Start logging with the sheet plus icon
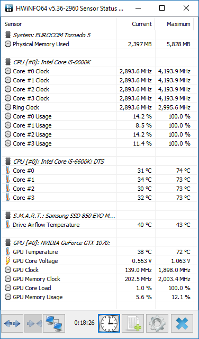This screenshot has width=199, height=339. 133,324
